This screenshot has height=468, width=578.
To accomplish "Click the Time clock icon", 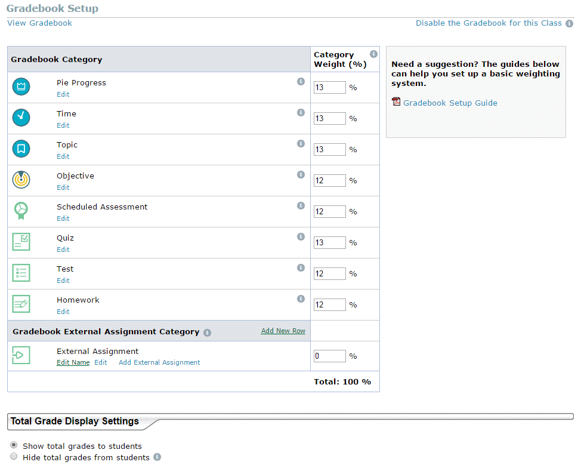I will click(21, 118).
